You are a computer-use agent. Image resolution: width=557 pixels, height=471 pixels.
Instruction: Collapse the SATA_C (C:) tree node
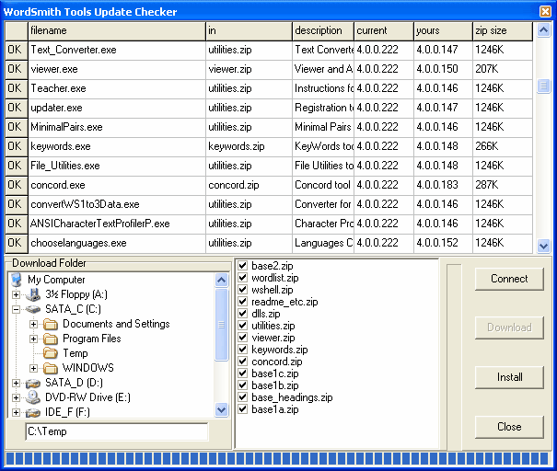click(16, 309)
